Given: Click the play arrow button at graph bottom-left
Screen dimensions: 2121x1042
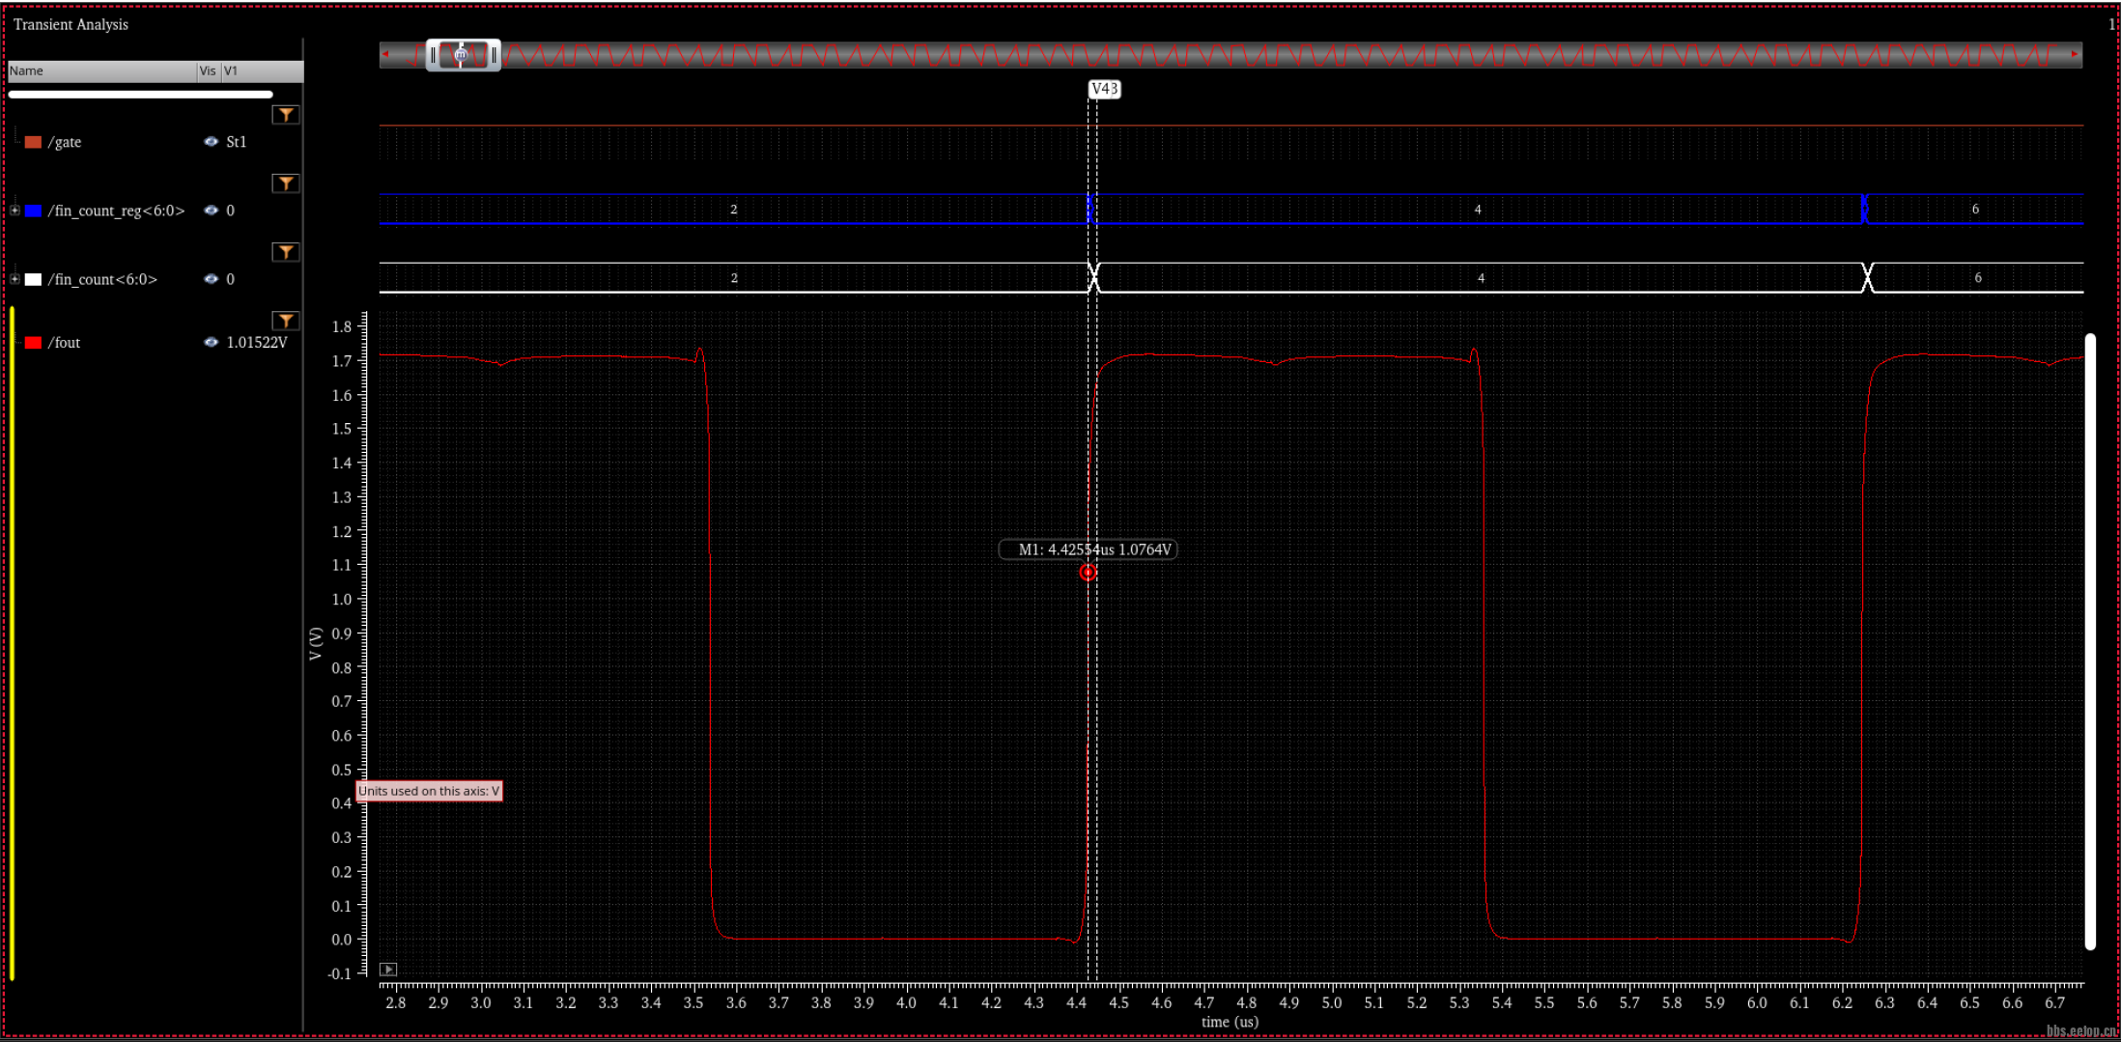Looking at the screenshot, I should [388, 969].
